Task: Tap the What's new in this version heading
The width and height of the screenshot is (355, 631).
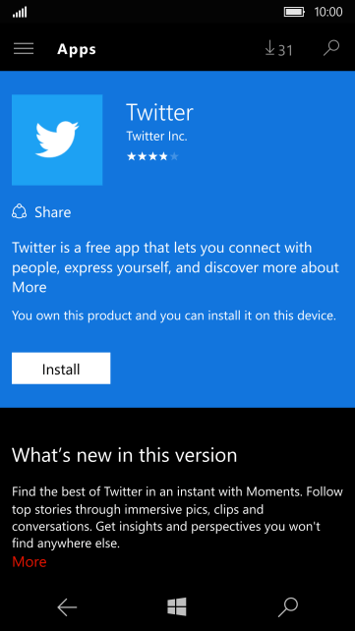Action: (x=124, y=455)
